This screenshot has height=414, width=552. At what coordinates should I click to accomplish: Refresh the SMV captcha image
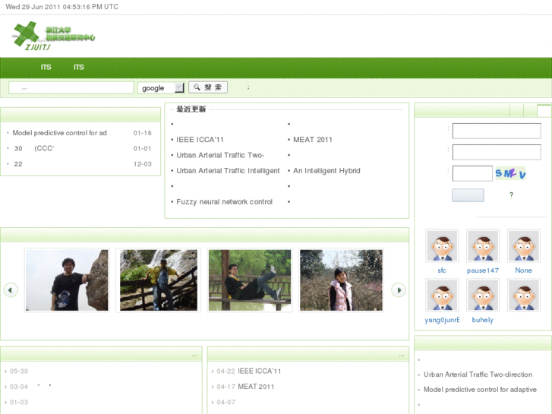[510, 173]
